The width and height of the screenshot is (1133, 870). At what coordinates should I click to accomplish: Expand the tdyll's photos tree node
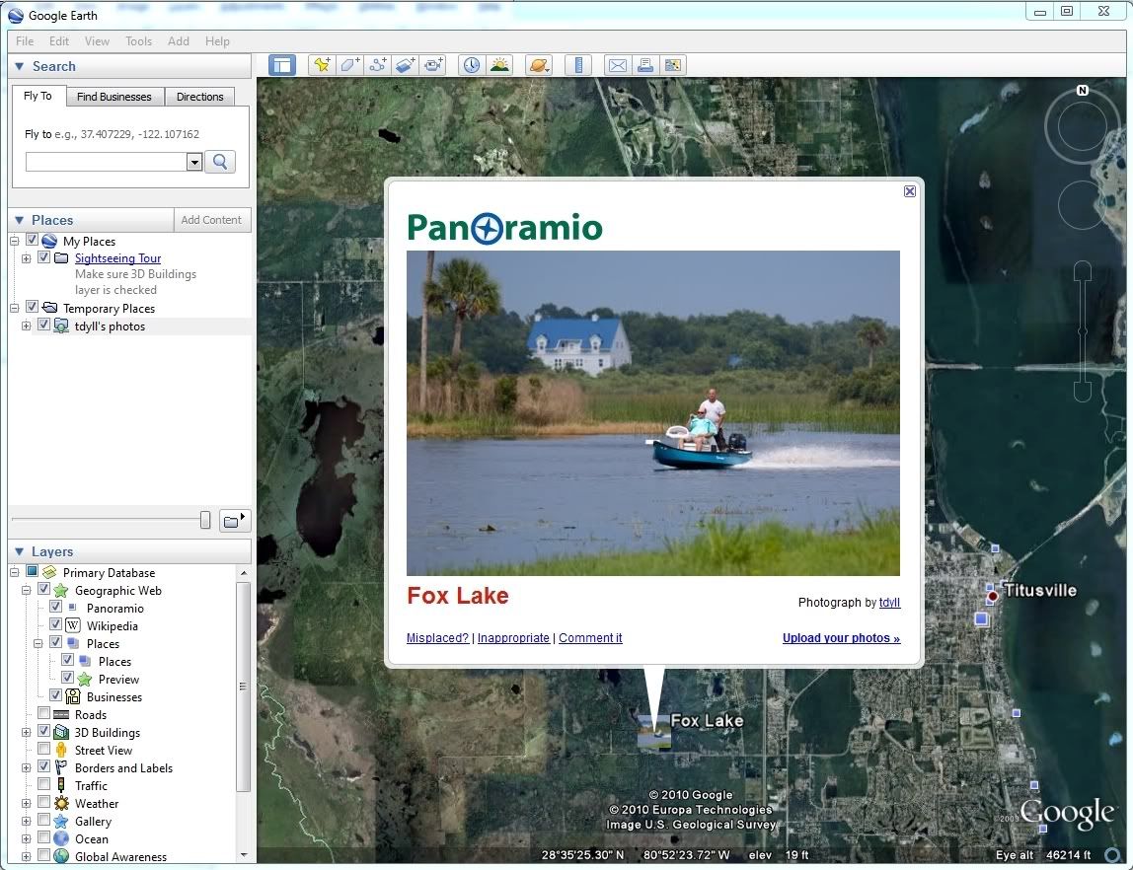point(26,326)
